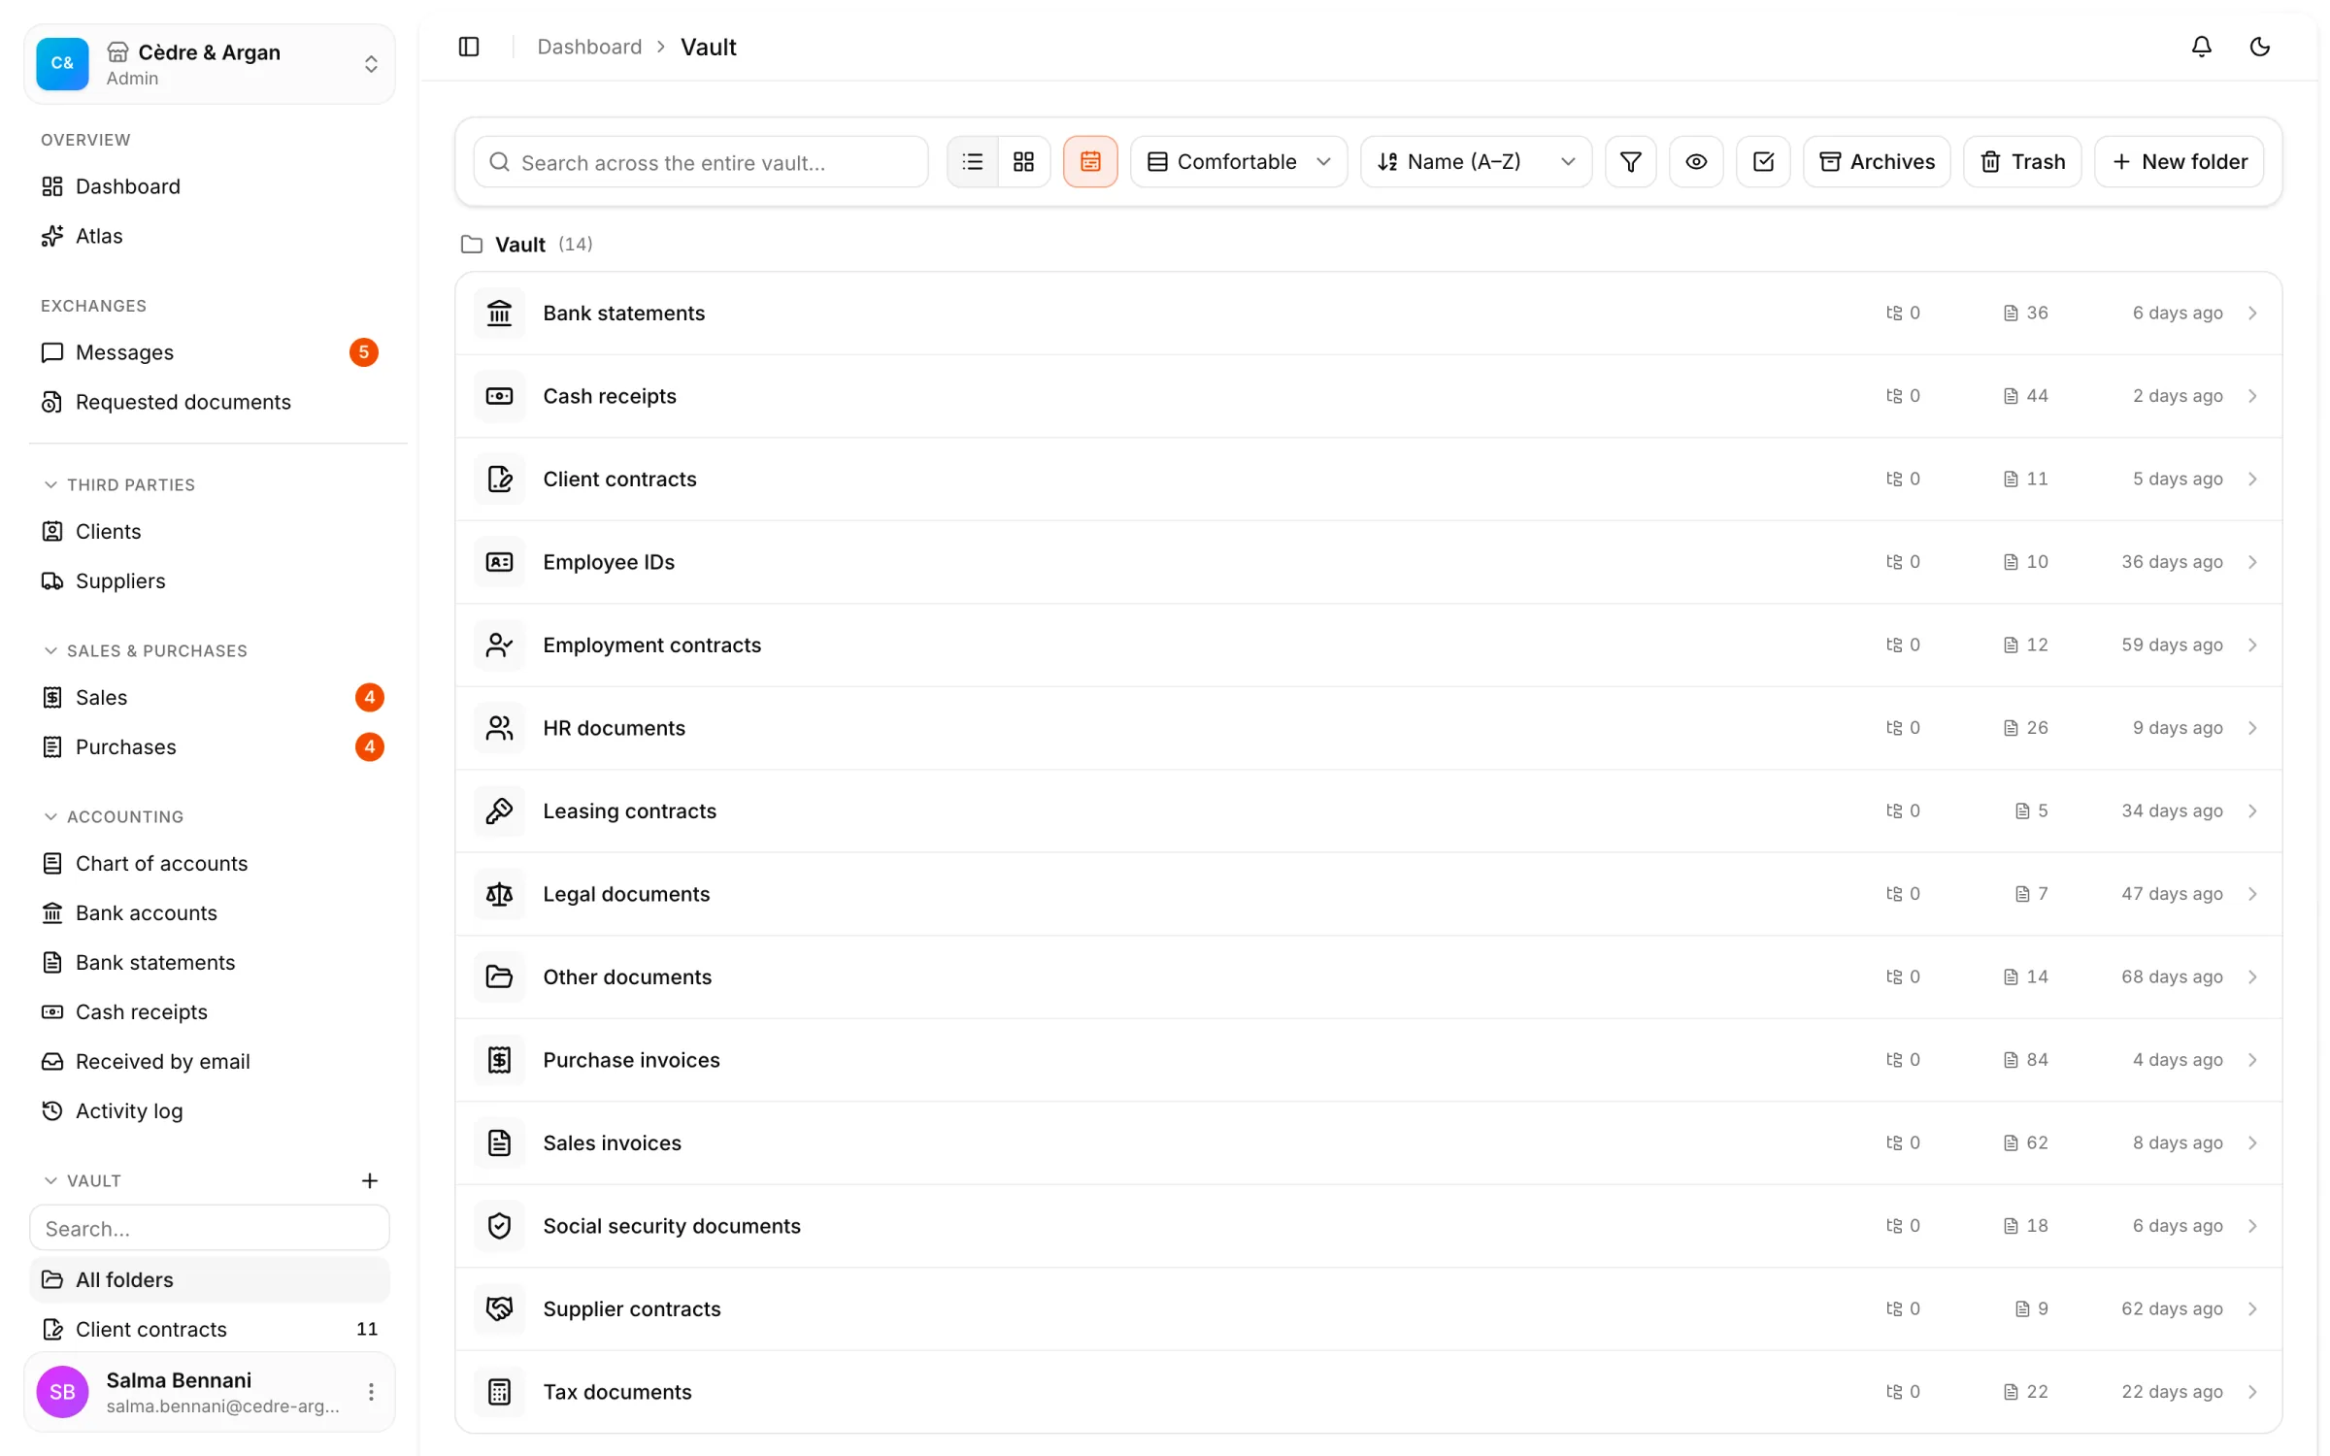Open the Name (A–Z) sort dropdown

[x=1475, y=161]
